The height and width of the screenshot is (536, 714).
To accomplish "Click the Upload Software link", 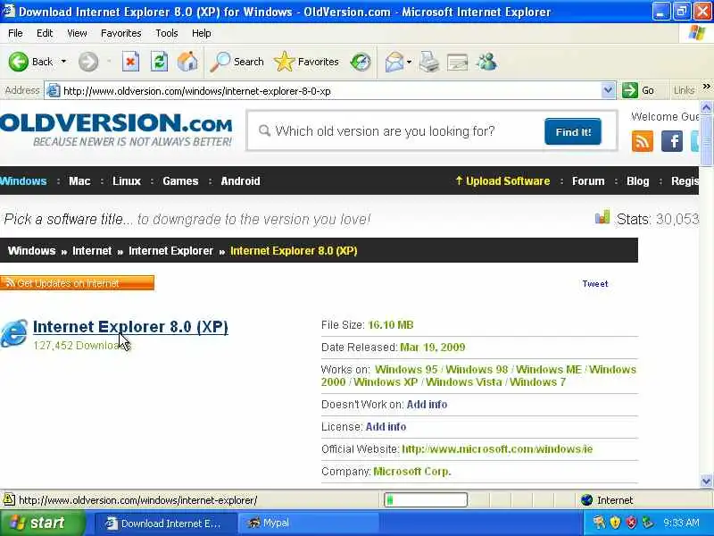I will pyautogui.click(x=502, y=181).
